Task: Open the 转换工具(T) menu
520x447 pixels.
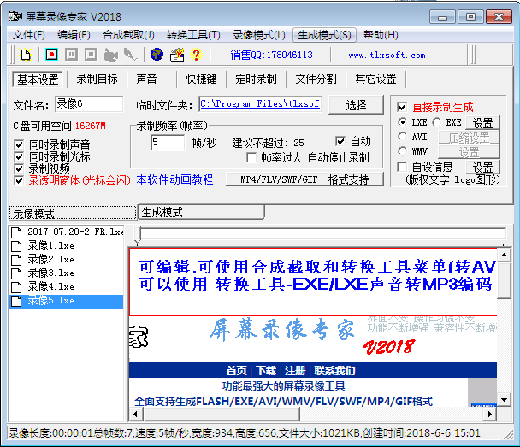Action: coord(193,35)
